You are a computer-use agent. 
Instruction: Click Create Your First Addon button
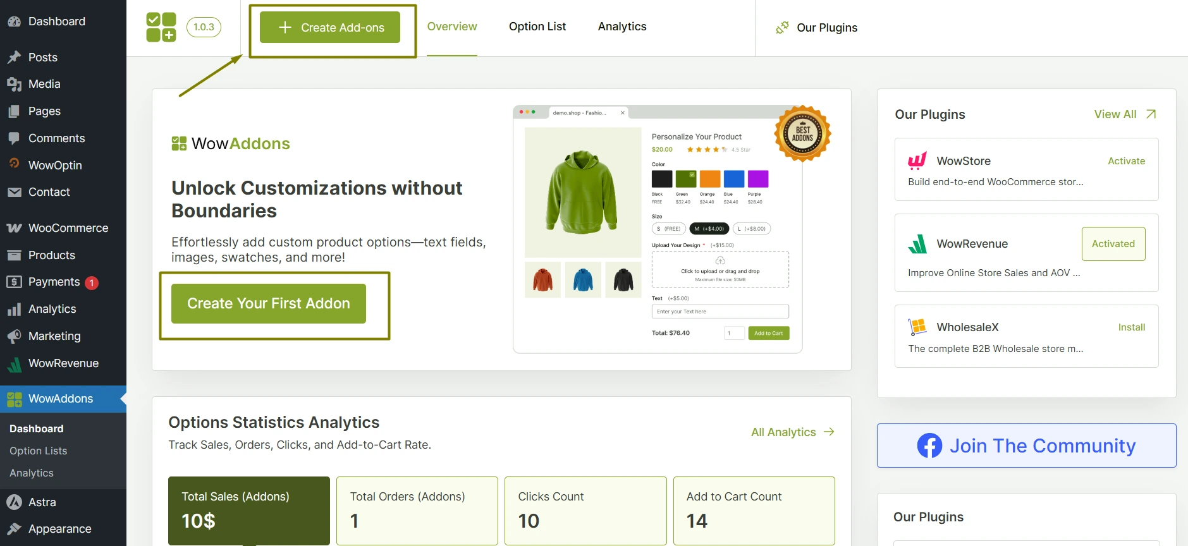(x=268, y=303)
